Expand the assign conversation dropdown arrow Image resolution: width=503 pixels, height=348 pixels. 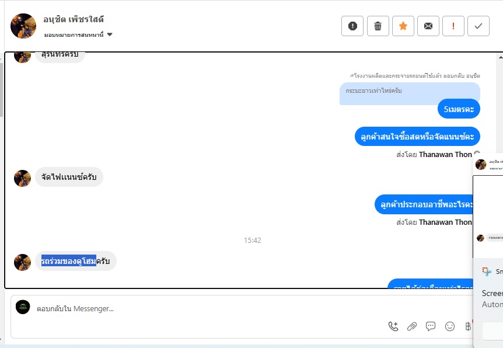[x=110, y=34]
